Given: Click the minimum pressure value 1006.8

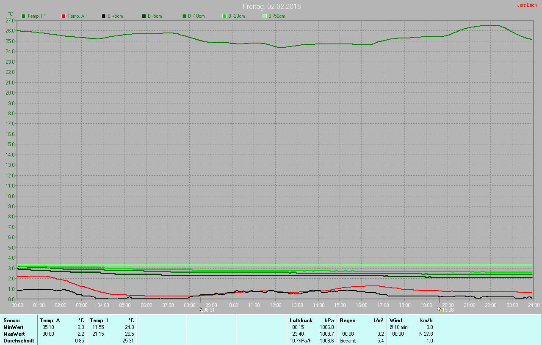Looking at the screenshot, I should [326, 327].
